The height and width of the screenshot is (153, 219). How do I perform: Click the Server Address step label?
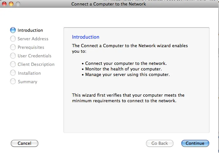[x=33, y=39]
